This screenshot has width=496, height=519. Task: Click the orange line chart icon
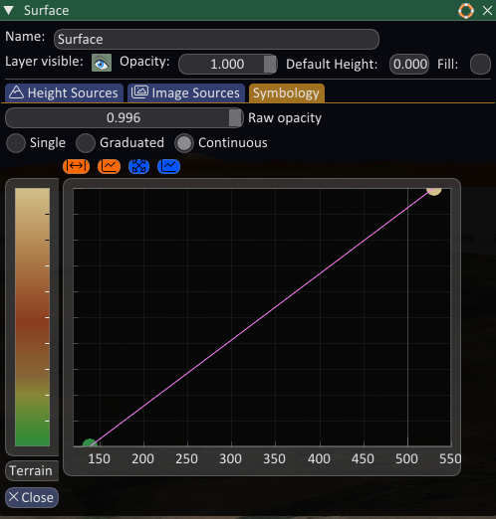tap(109, 166)
